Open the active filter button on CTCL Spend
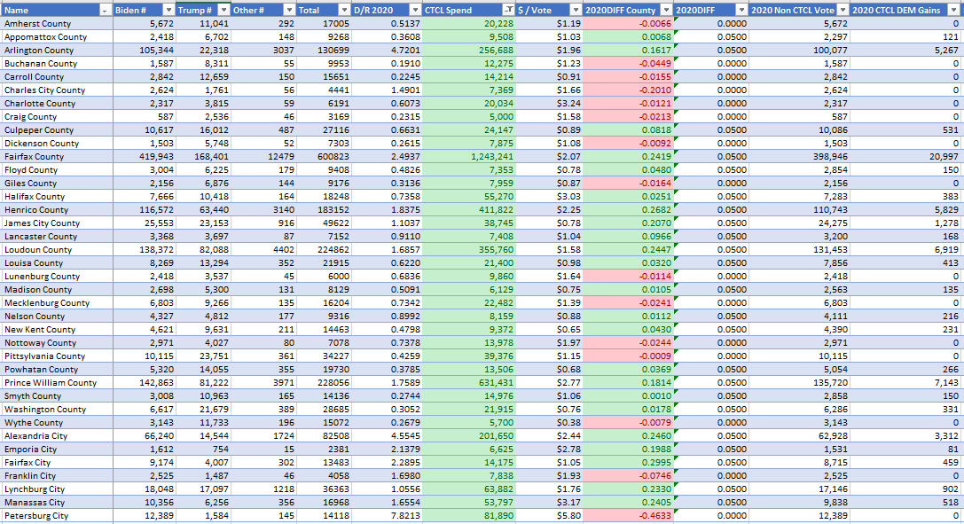Screen dimensions: 964x524 (x=508, y=10)
